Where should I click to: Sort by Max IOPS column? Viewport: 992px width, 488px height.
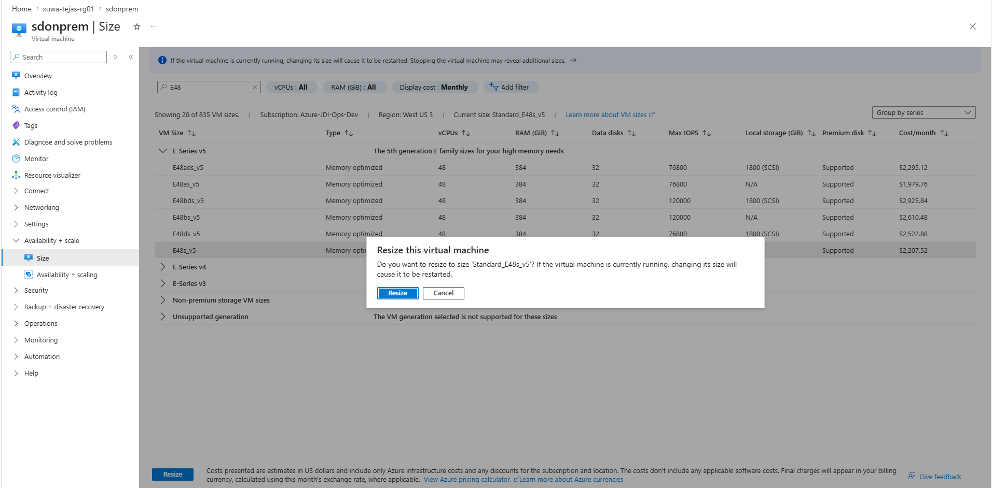coord(690,133)
